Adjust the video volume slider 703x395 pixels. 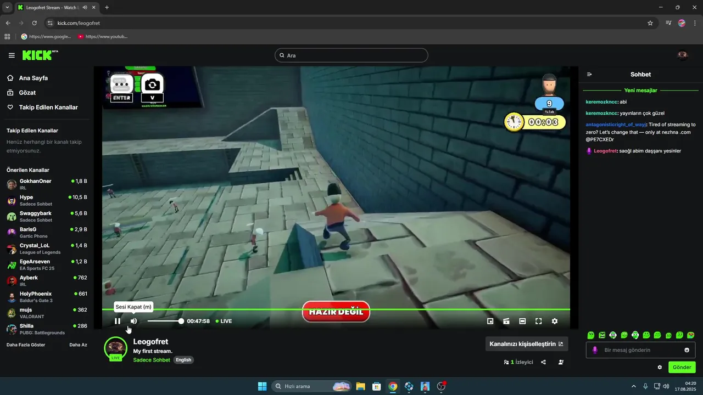165,321
